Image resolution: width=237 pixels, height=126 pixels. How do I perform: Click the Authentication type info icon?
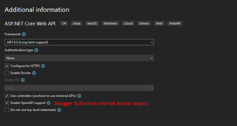tap(36, 50)
